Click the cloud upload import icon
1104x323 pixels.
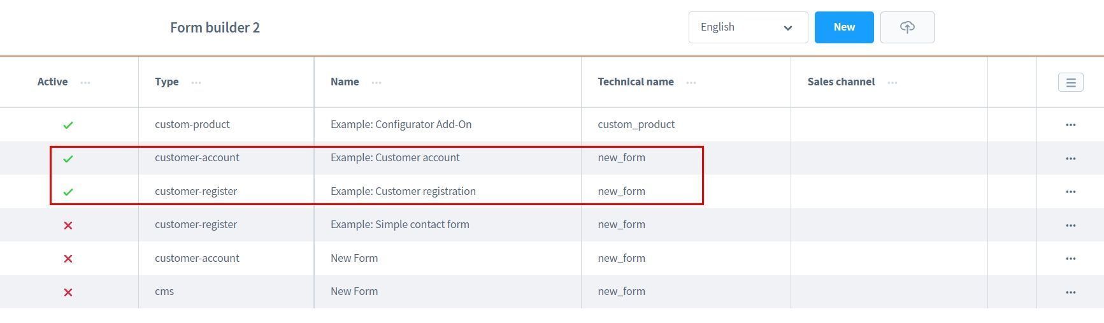click(907, 27)
